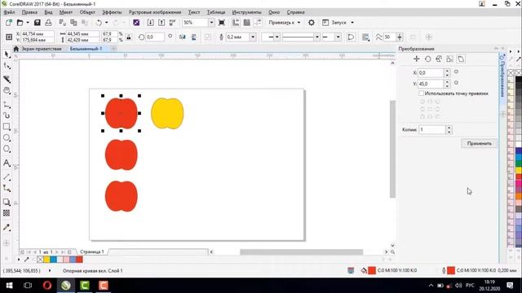Image resolution: width=522 pixels, height=293 pixels.
Task: Open Rotate tab in Transformations docker
Action: [x=427, y=59]
